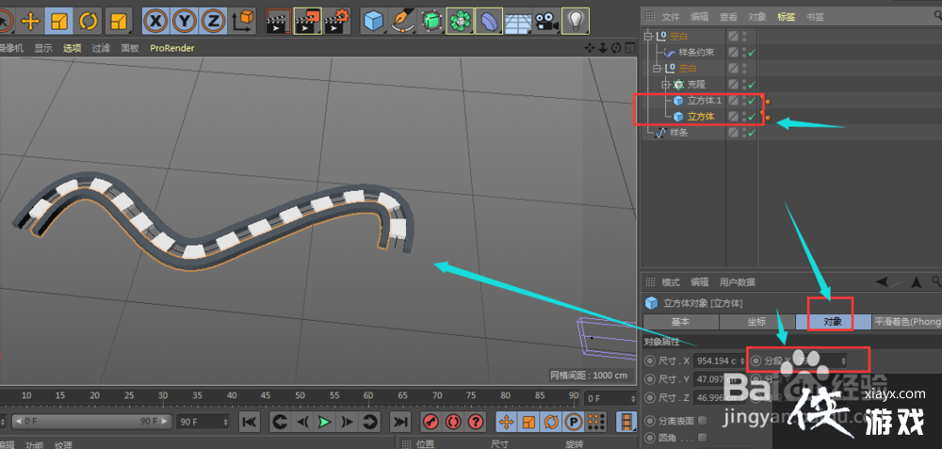Go to the start of animation
The image size is (942, 449).
249,422
